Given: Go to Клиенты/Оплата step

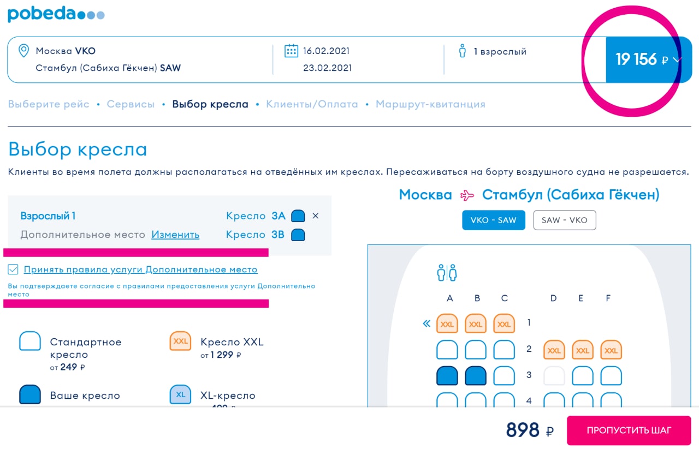Looking at the screenshot, I should pyautogui.click(x=312, y=104).
